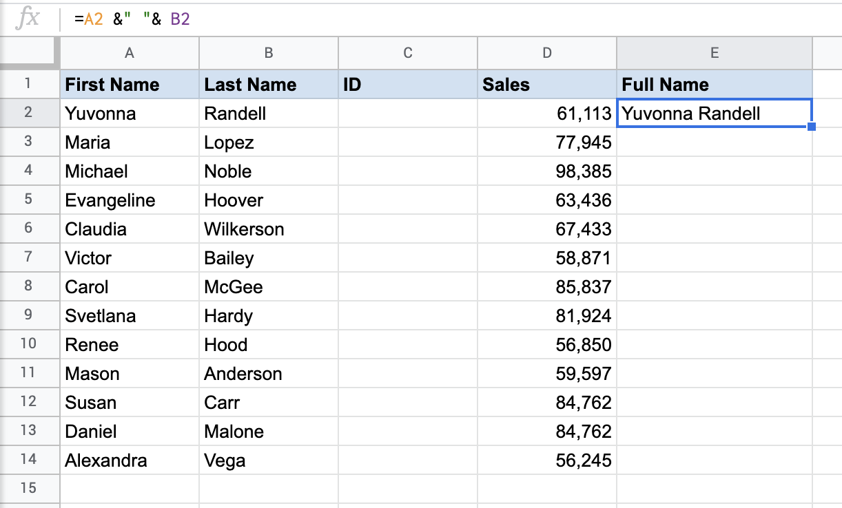Select the cell with Malone
This screenshot has height=508, width=842.
[269, 431]
